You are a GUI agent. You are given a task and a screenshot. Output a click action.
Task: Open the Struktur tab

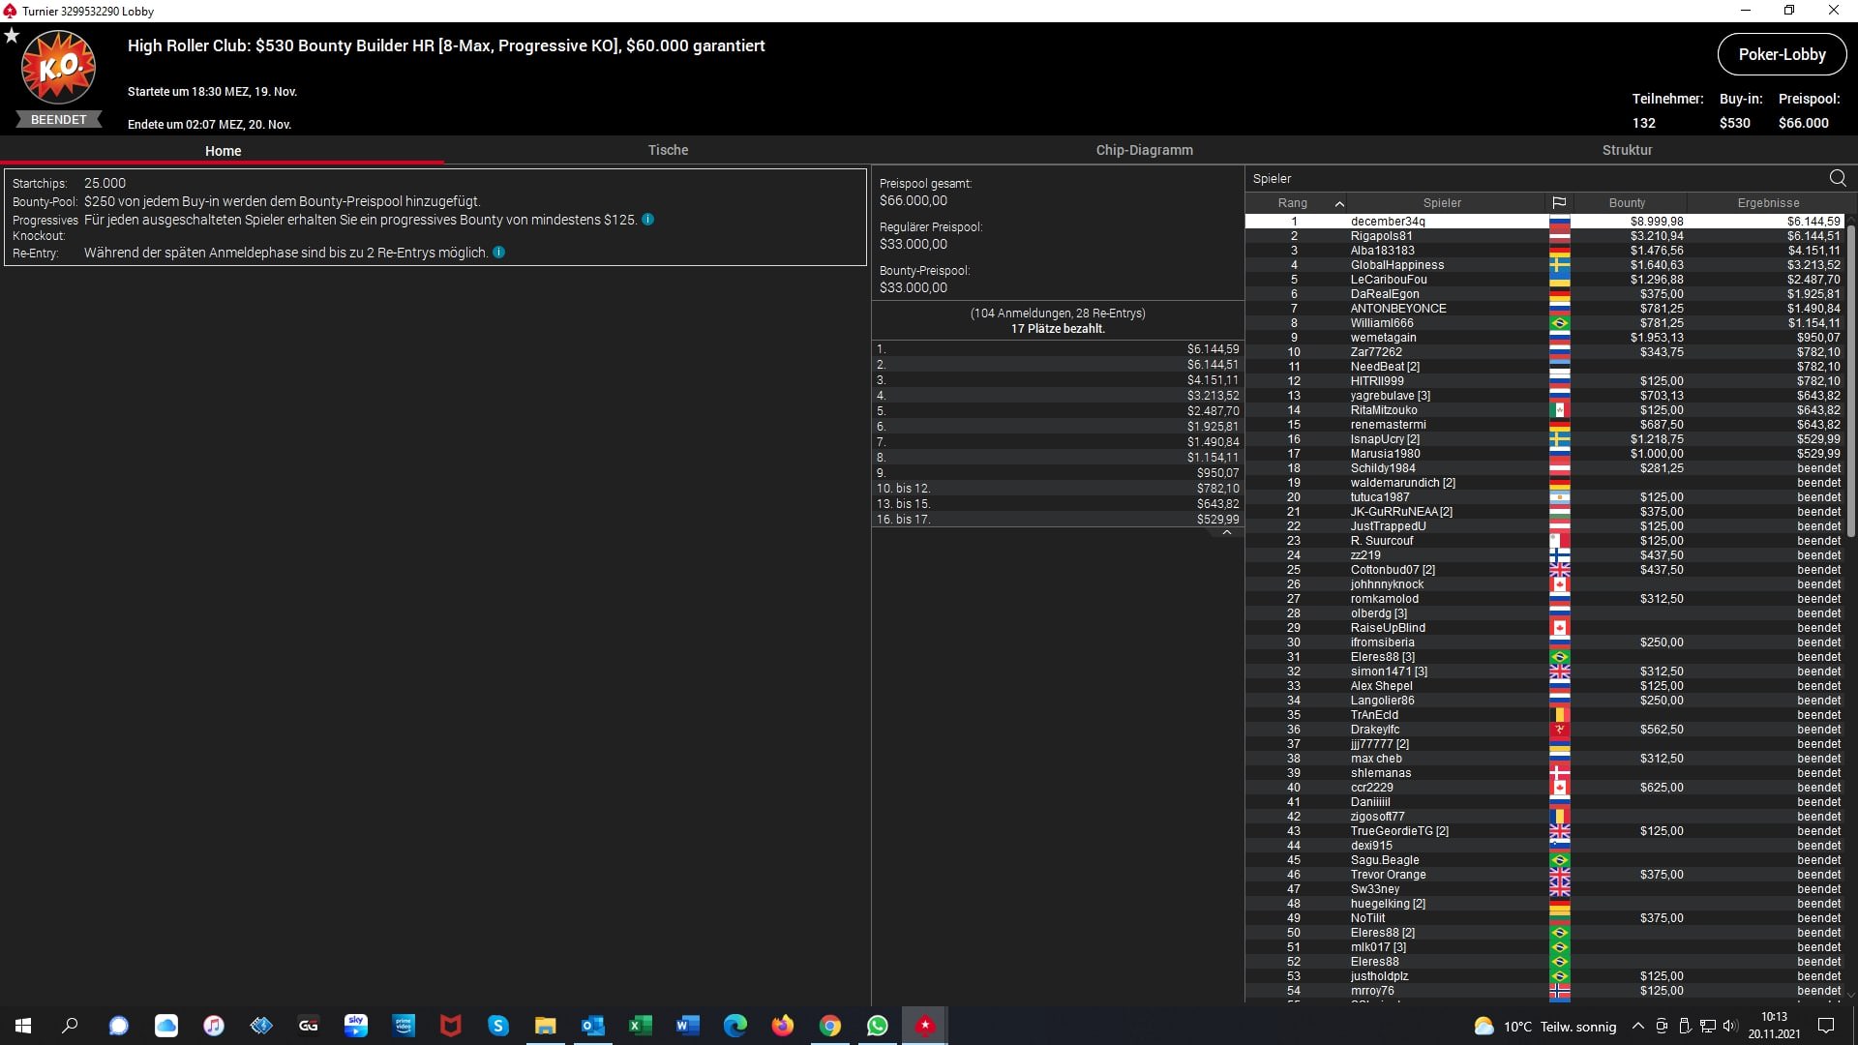pos(1627,150)
